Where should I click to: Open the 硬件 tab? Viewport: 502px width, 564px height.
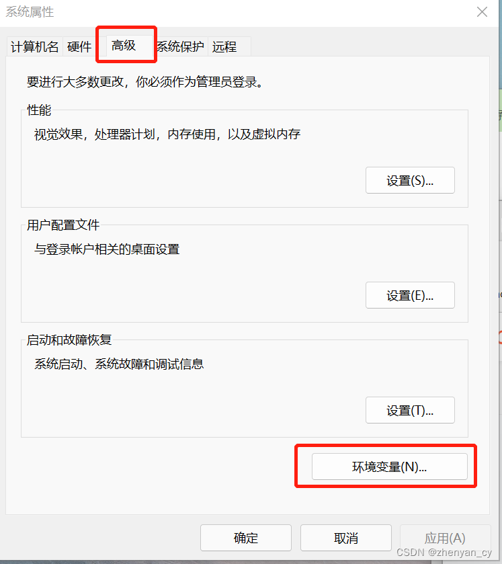[x=79, y=47]
